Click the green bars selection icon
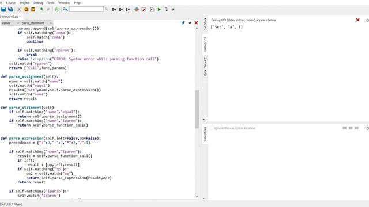 (x=57, y=9)
